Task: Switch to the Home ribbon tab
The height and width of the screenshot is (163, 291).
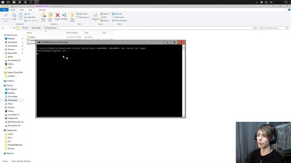Action: coord(13,10)
